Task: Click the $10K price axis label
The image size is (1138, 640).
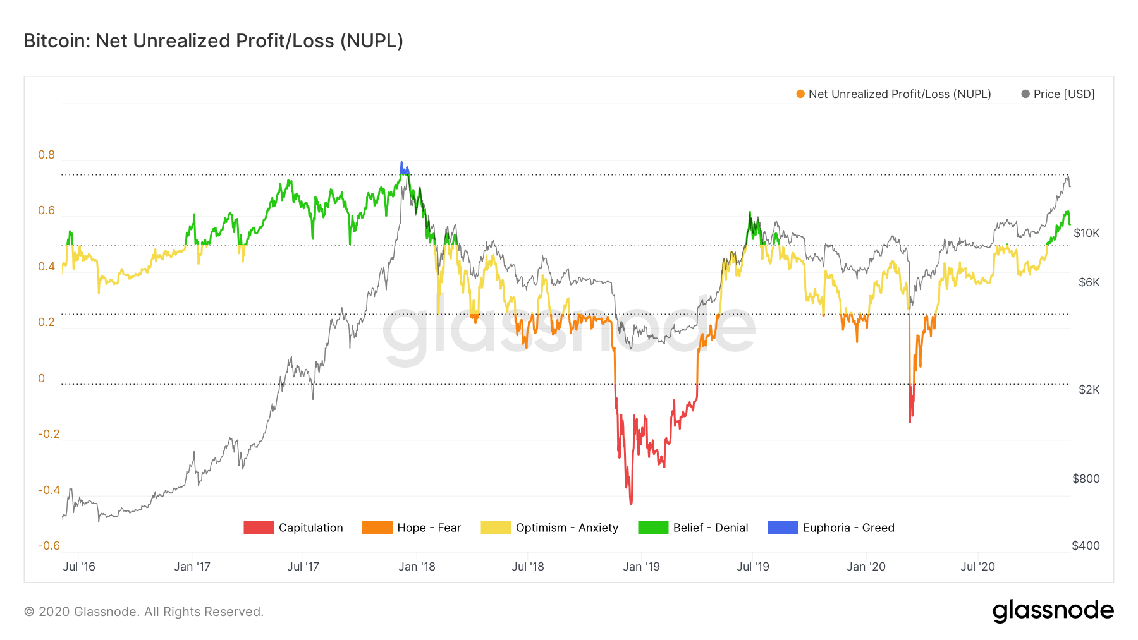Action: coord(1086,233)
